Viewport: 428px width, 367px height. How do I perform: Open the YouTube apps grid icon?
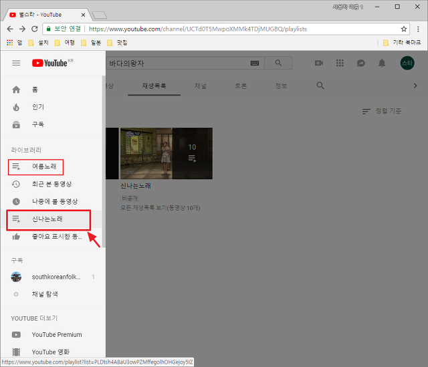tap(340, 63)
